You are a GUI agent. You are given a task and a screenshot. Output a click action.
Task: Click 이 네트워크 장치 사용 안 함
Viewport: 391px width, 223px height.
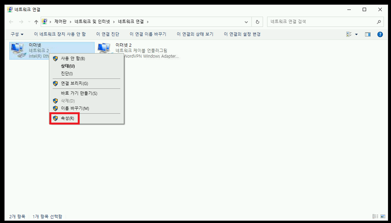60,34
